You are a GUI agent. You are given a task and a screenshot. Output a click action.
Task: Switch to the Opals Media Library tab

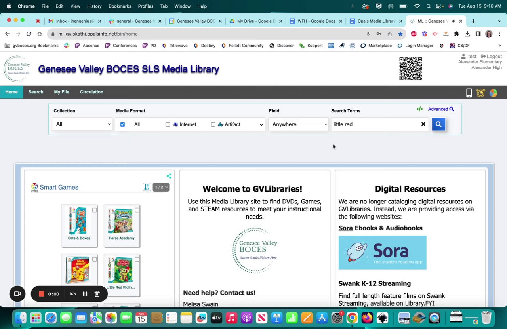(x=375, y=21)
